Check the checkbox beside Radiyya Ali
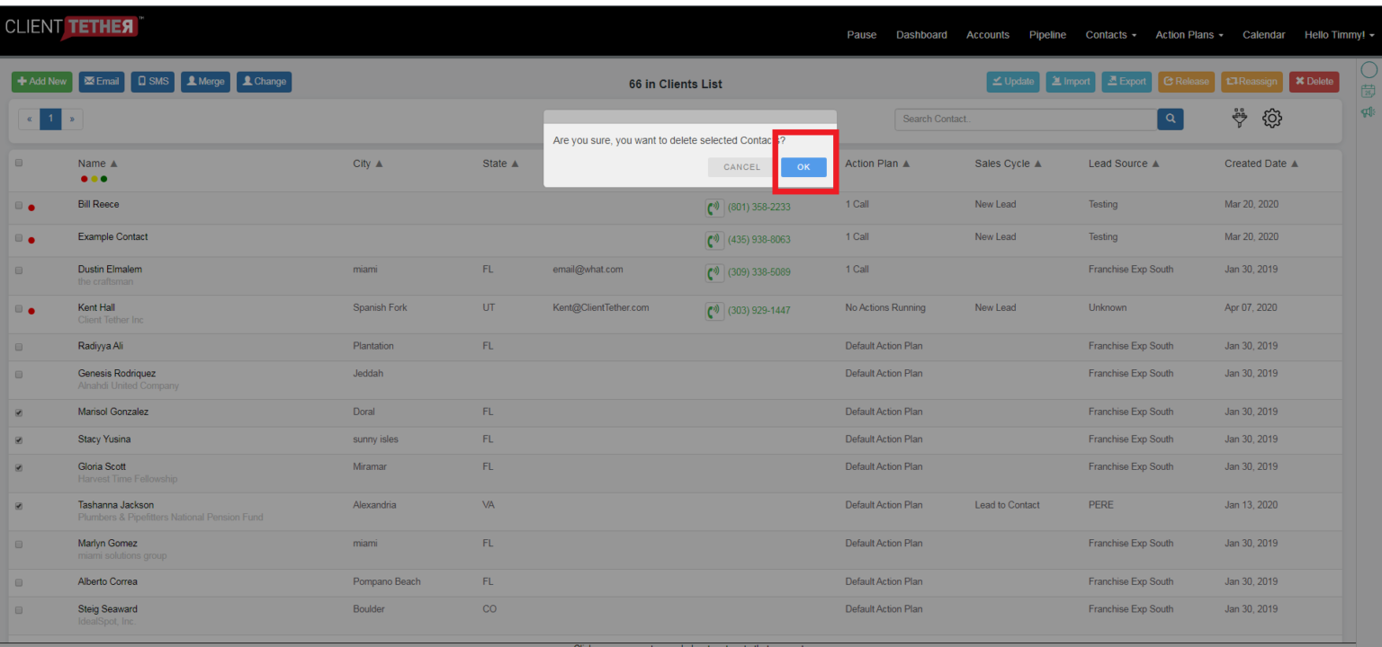Screen dimensions: 1382x647 tap(18, 346)
